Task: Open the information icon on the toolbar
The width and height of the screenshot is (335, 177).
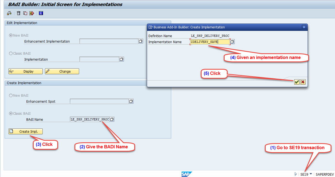Action: [41, 13]
